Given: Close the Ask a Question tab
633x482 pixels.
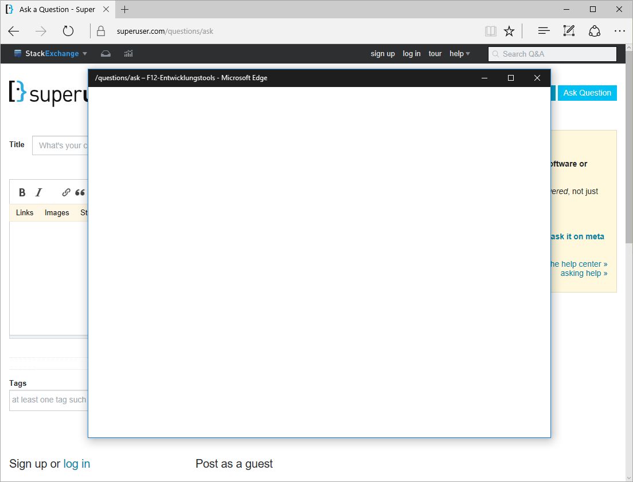Looking at the screenshot, I should [x=106, y=9].
